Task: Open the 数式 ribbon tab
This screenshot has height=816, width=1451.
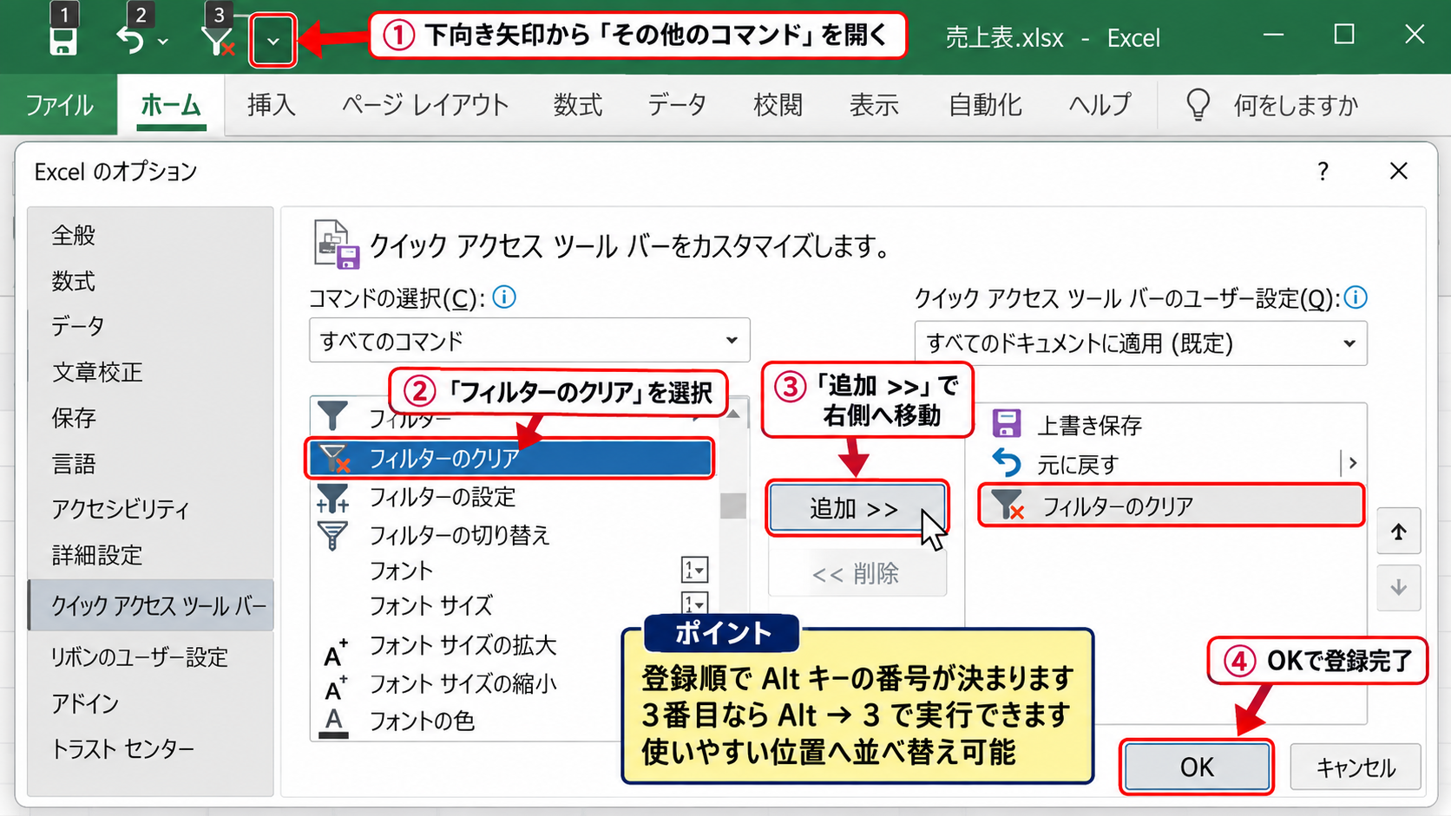Action: click(578, 105)
